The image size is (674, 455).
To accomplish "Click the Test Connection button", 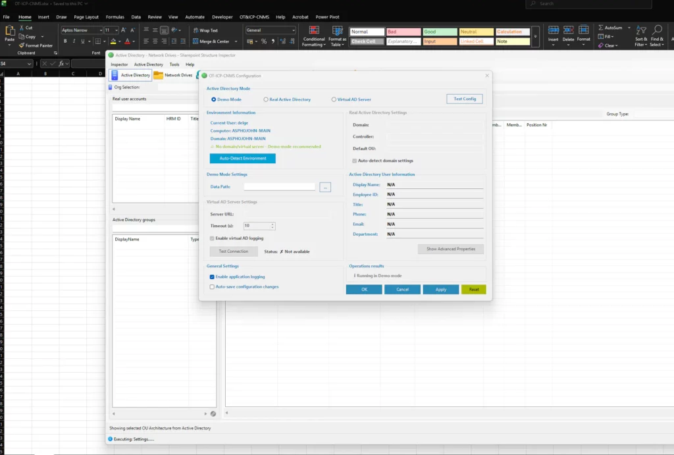I will coord(234,251).
